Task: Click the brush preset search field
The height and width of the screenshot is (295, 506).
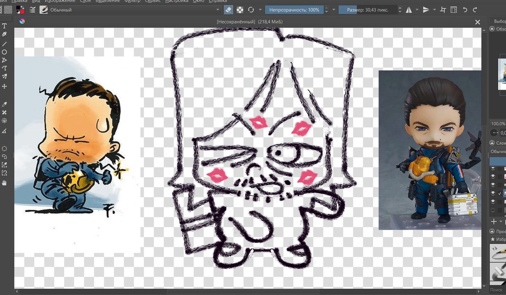Action: click(498, 290)
